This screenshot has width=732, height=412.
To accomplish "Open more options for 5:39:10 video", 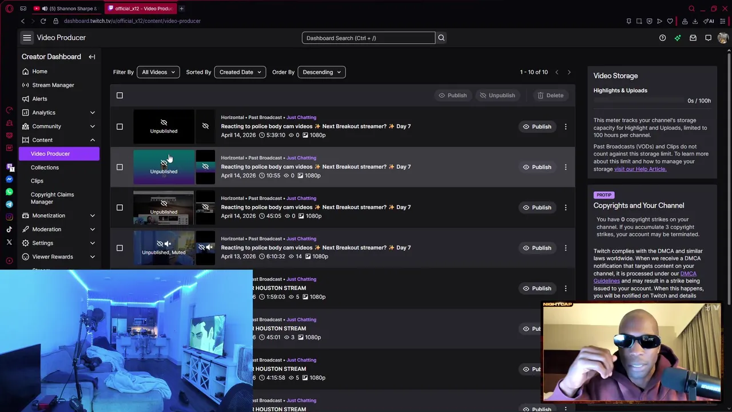I will click(x=566, y=126).
